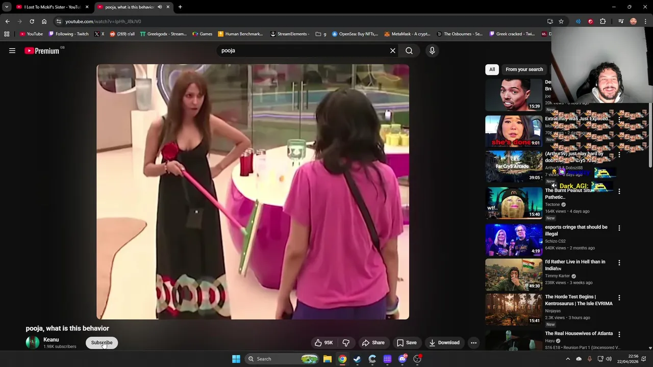The height and width of the screenshot is (367, 653).
Task: Show hidden system tray icons
Action: (568, 359)
